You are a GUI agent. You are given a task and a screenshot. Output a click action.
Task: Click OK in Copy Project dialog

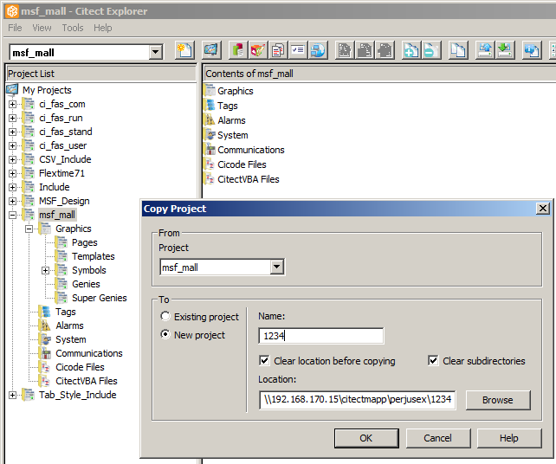(366, 438)
